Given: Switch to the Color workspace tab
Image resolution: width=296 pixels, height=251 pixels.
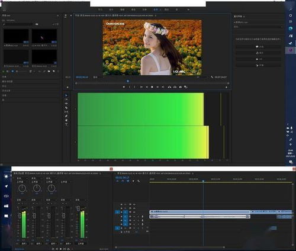Looking at the screenshot, I should (x=133, y=9).
